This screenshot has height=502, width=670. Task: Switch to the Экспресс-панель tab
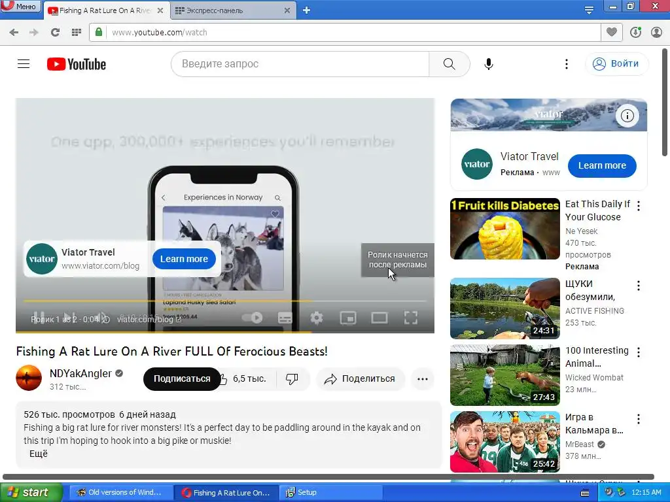tap(233, 10)
